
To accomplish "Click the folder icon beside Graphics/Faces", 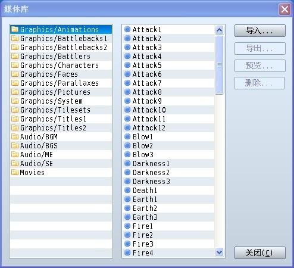I will click(x=15, y=74).
